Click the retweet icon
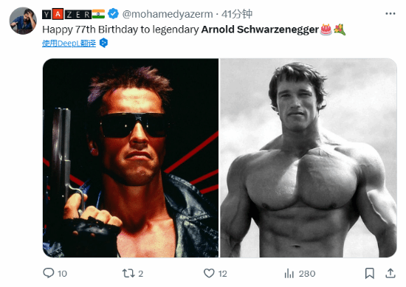Image resolution: width=406 pixels, height=287 pixels. click(128, 273)
